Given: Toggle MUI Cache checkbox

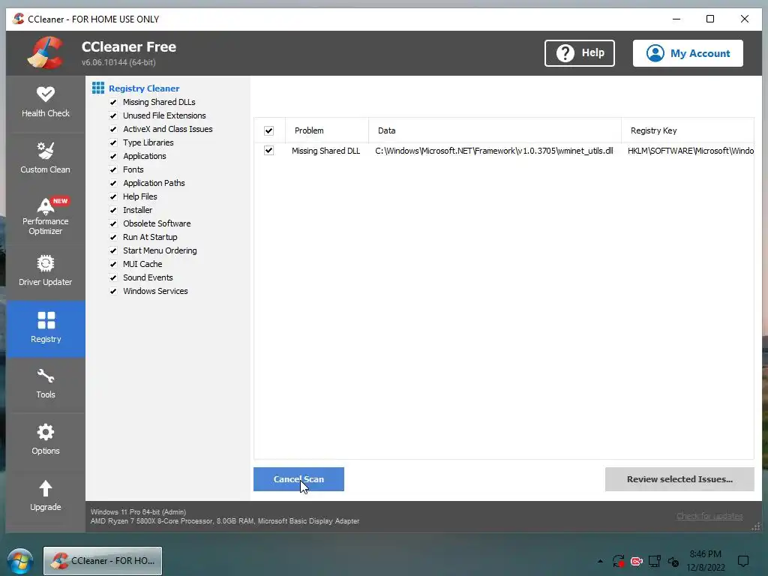Looking at the screenshot, I should [x=114, y=264].
